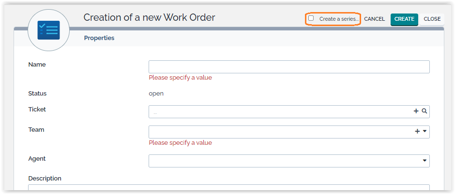Click the 'Please specify a value' message under Name
This screenshot has width=455, height=194.
180,78
